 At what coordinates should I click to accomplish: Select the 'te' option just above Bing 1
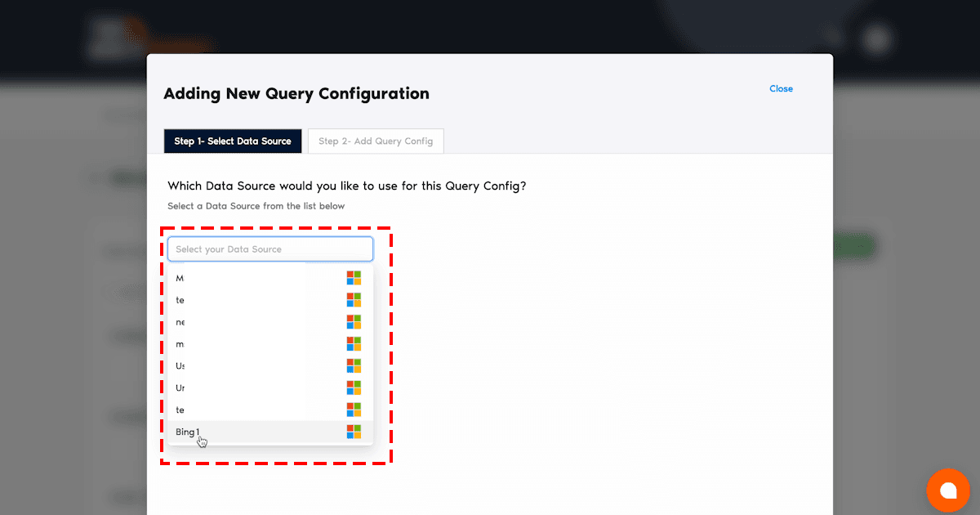coord(180,410)
